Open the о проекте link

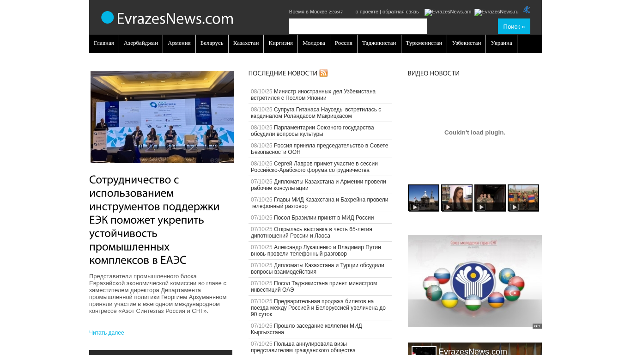coord(367,12)
